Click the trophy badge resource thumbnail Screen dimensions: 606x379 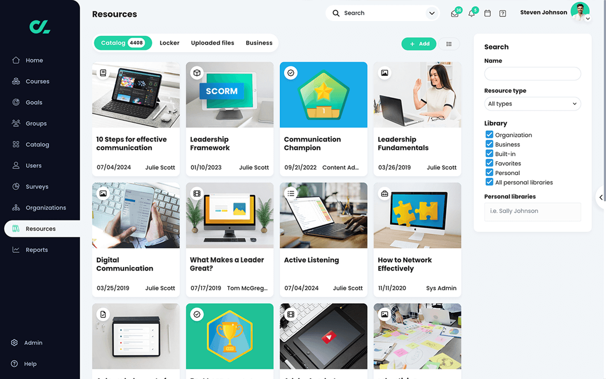click(229, 336)
